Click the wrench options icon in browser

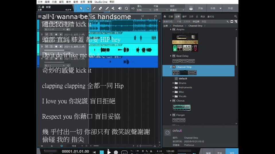(227, 21)
